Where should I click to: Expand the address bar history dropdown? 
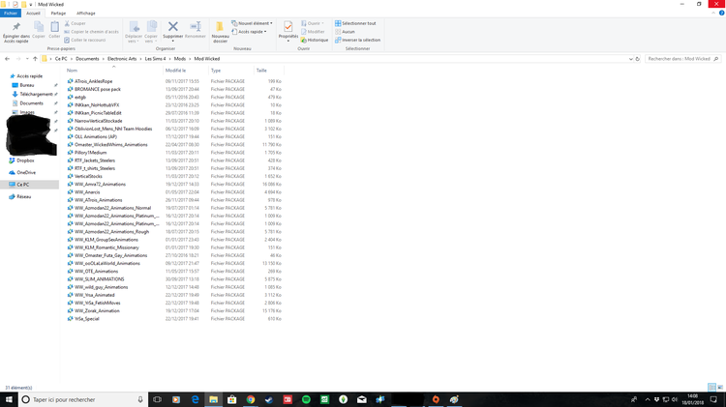[x=630, y=59]
